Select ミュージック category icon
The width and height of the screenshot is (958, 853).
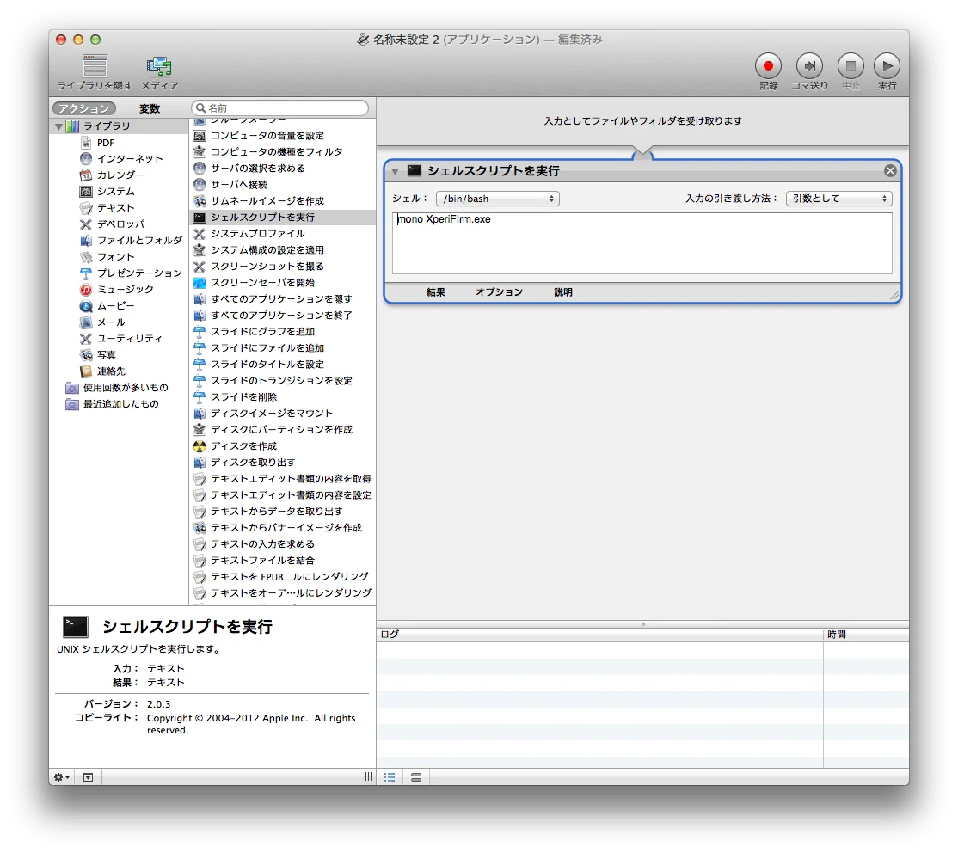86,289
